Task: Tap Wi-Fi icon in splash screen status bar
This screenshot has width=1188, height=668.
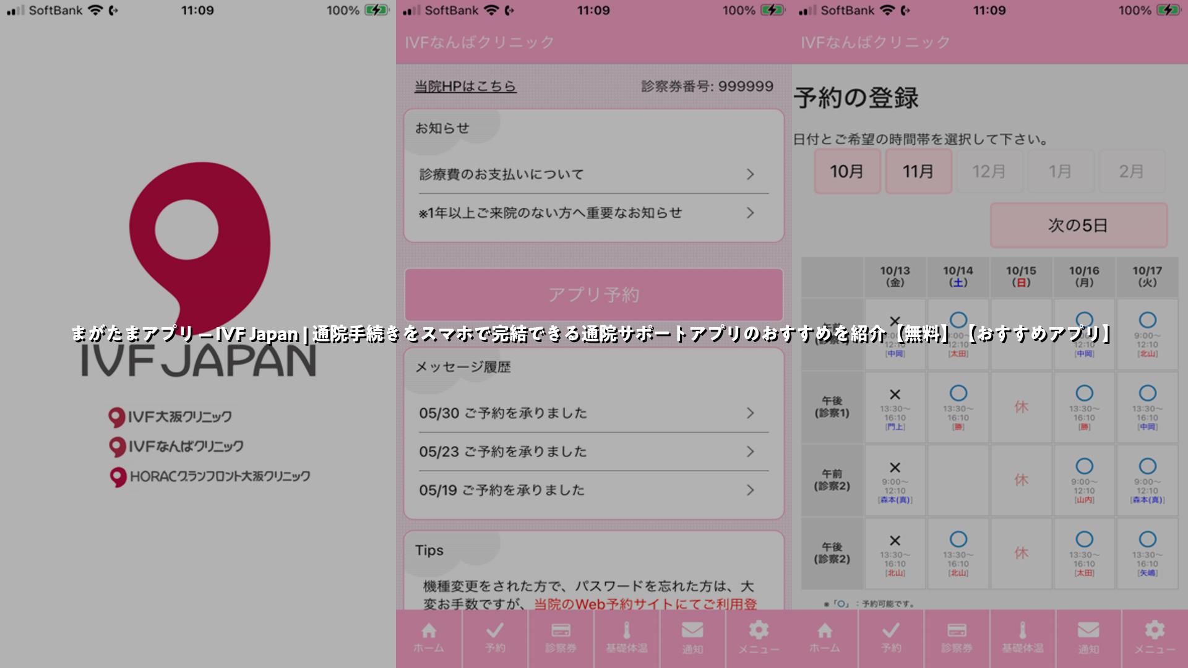Action: [x=95, y=11]
